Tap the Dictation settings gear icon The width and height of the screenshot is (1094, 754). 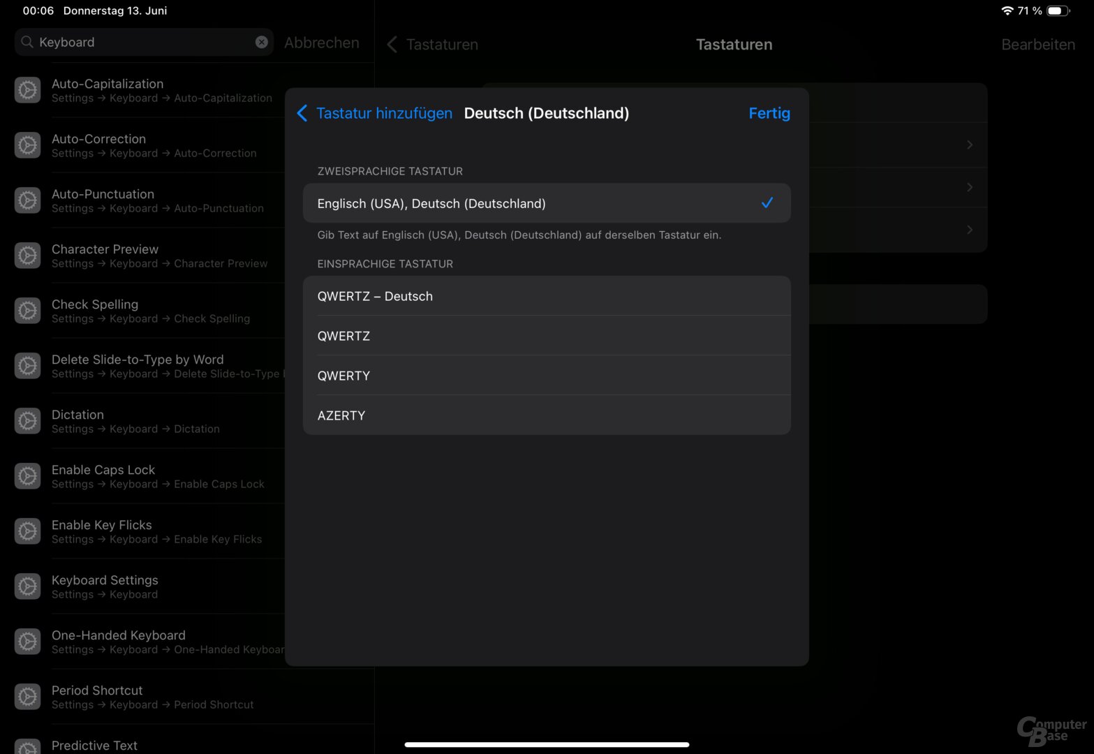pyautogui.click(x=28, y=421)
